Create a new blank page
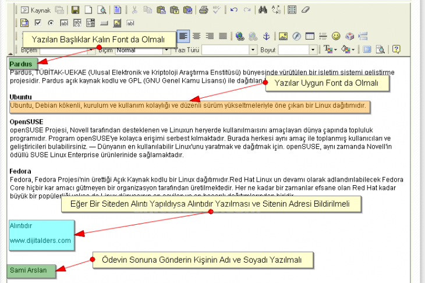The width and height of the screenshot is (425, 283). tap(88, 10)
